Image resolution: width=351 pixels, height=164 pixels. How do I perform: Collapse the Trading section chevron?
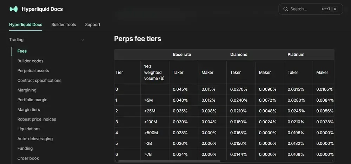coord(82,40)
